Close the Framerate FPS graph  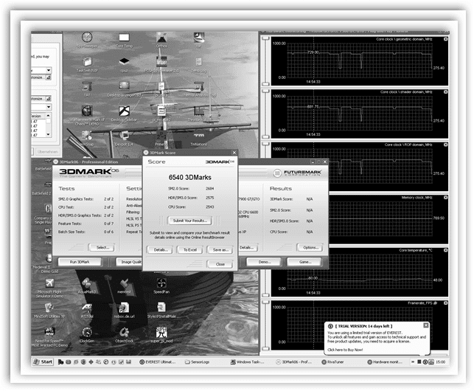tap(445, 303)
